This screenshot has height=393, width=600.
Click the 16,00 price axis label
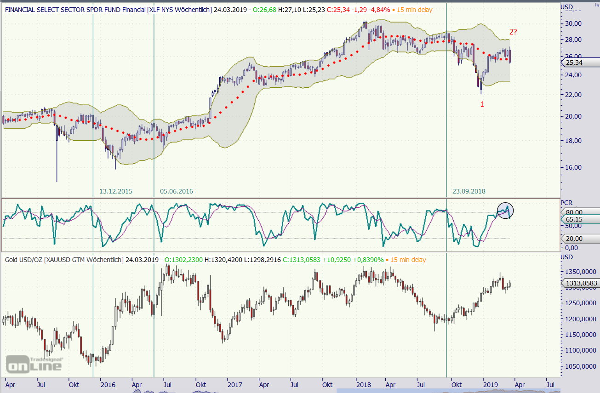(x=574, y=167)
